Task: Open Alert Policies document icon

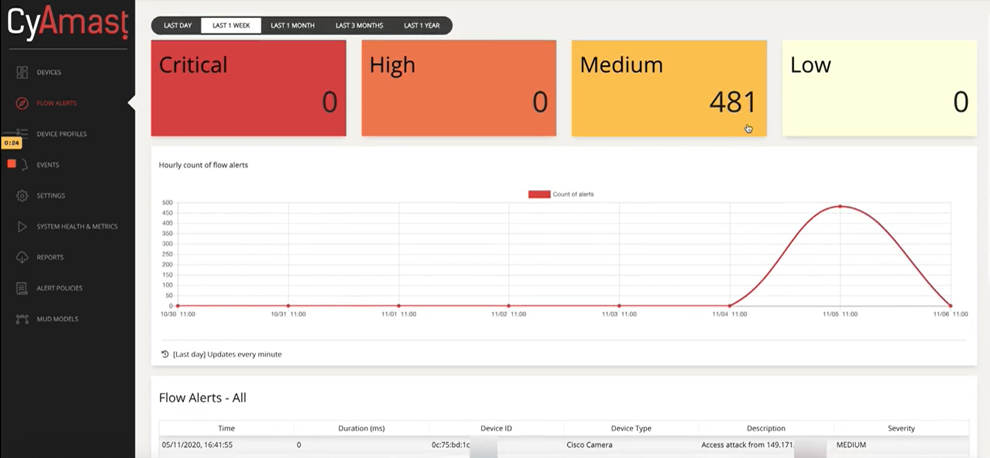Action: (x=22, y=288)
